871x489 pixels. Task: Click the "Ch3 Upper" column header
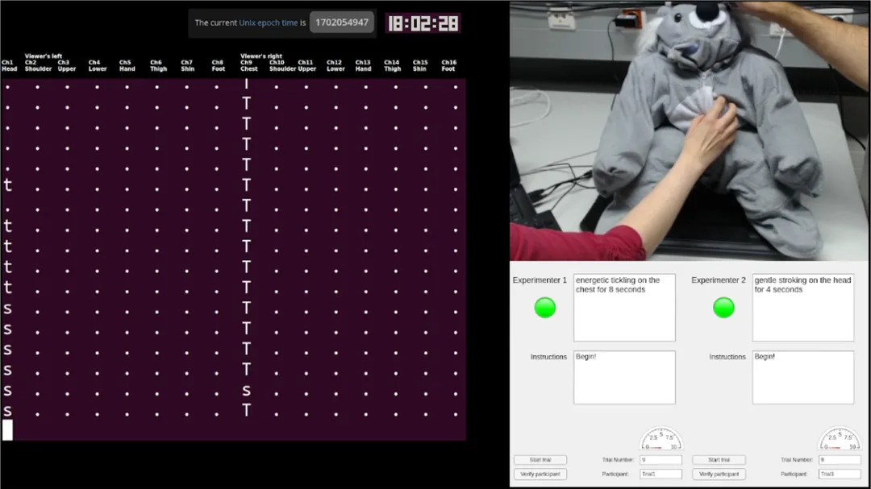(67, 65)
